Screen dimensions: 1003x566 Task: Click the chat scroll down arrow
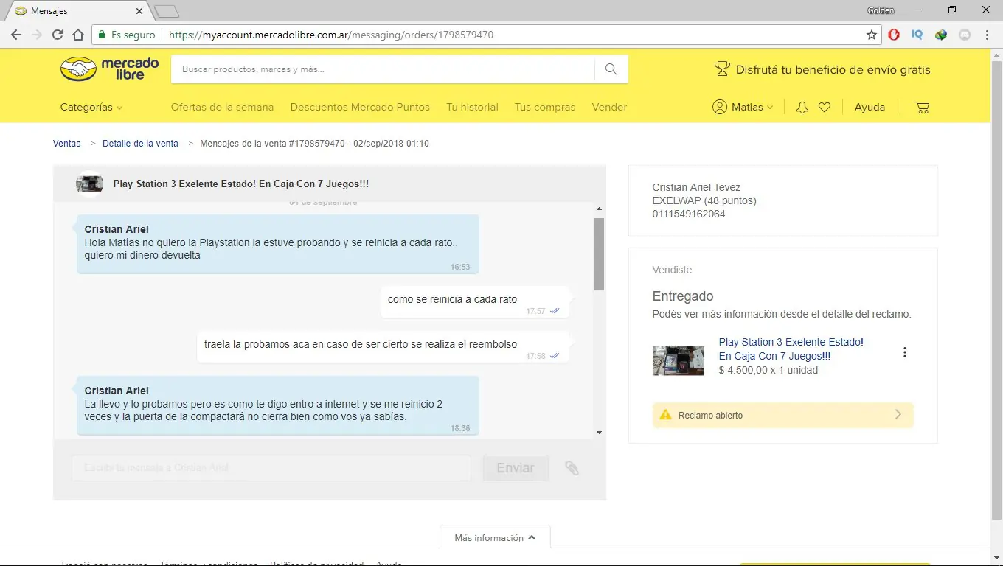tap(599, 433)
